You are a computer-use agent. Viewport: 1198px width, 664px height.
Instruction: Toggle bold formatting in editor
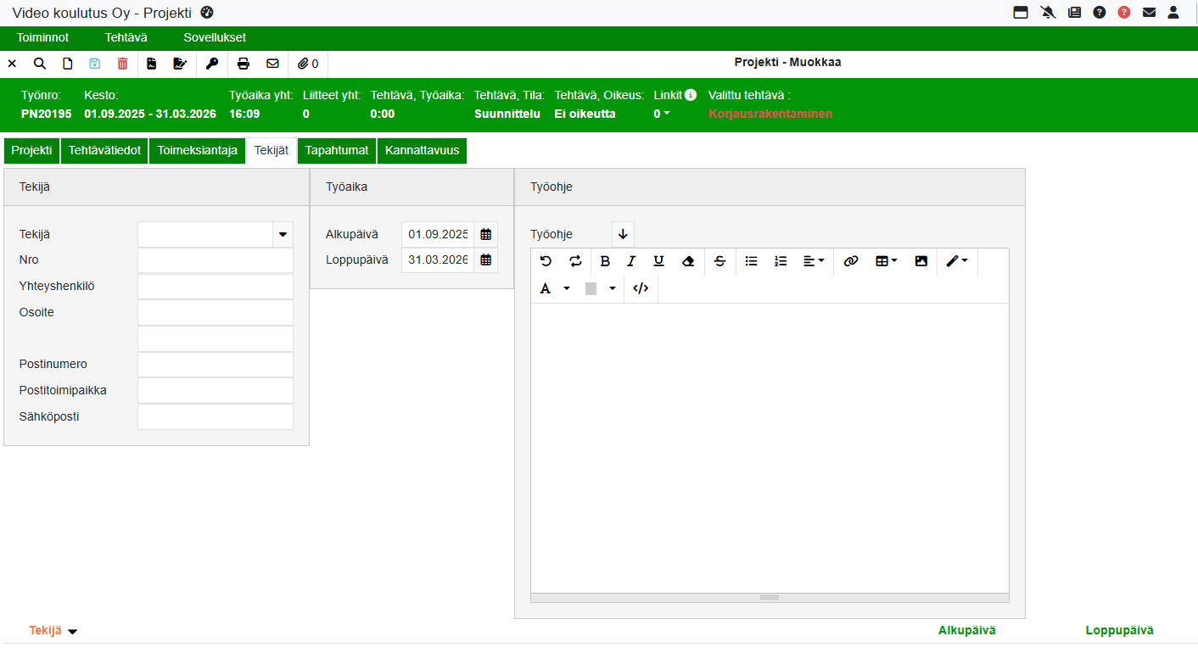pos(605,261)
